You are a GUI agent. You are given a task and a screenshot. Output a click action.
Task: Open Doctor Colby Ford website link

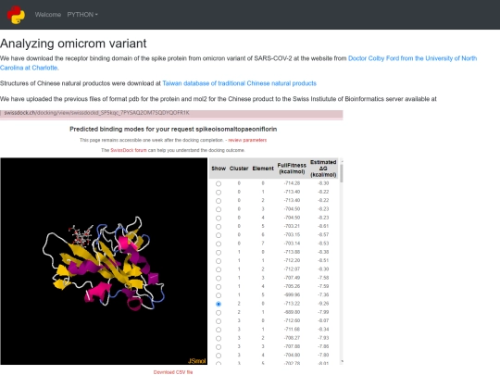(x=238, y=63)
